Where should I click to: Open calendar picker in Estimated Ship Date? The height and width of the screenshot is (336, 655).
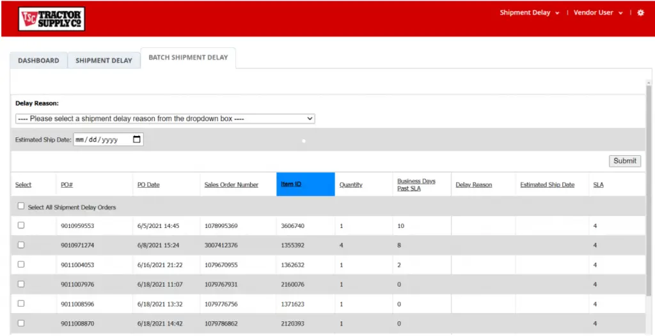tap(137, 140)
